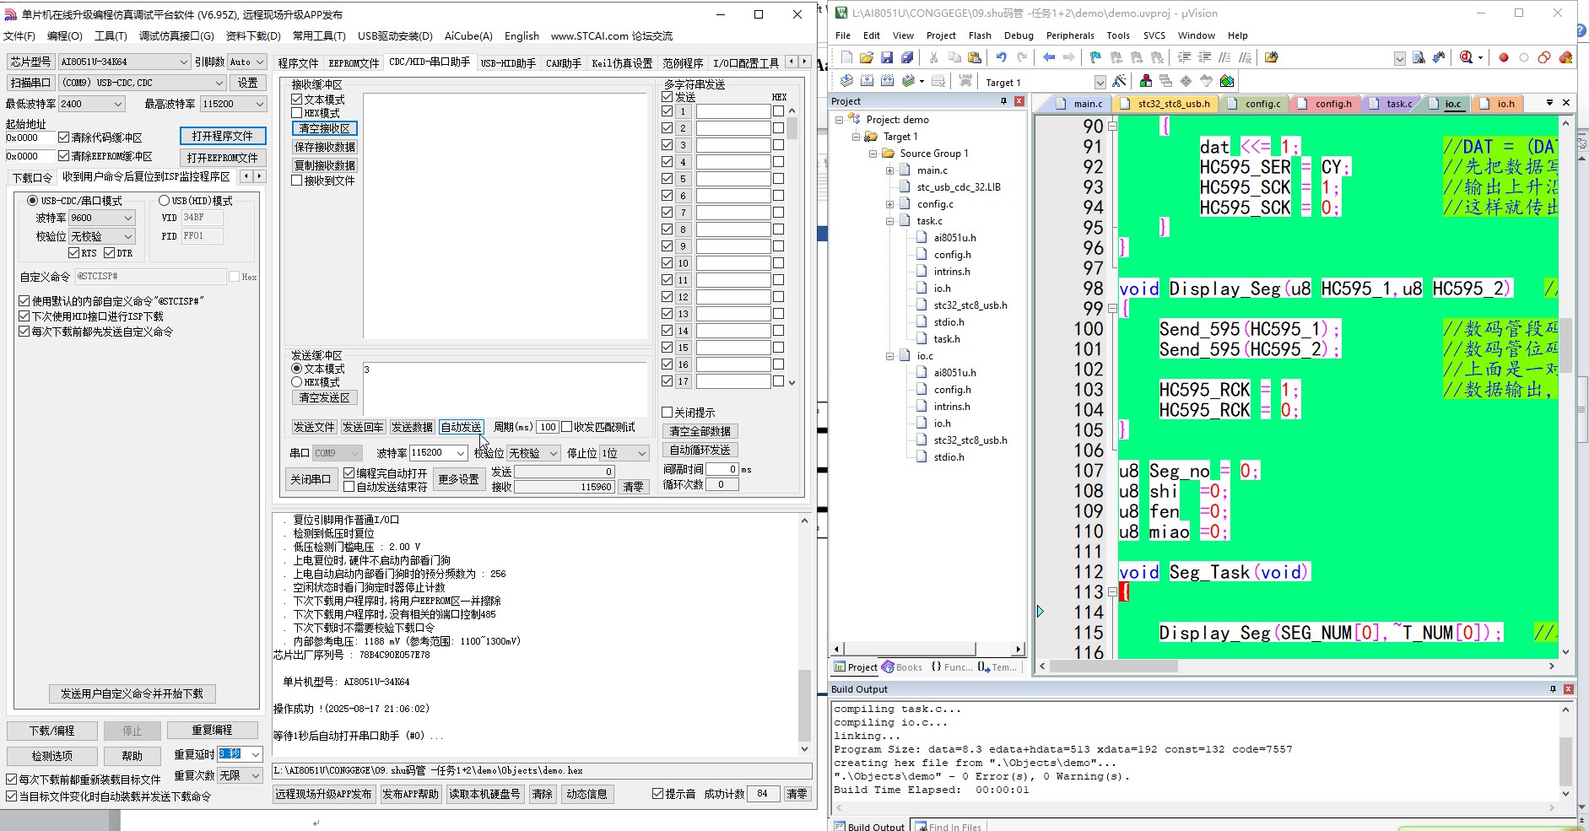Screen dimensions: 1589x831
Task: Click Insert Breakpoint red dot icon
Action: (1504, 57)
